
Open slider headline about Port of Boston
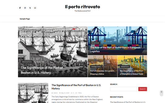click(x=42, y=70)
